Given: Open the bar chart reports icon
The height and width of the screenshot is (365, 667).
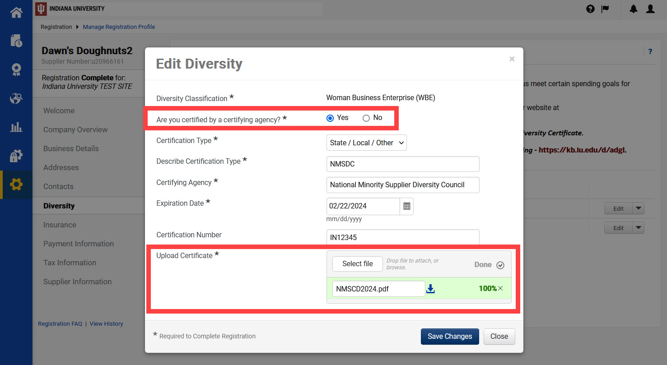Looking at the screenshot, I should click(16, 127).
